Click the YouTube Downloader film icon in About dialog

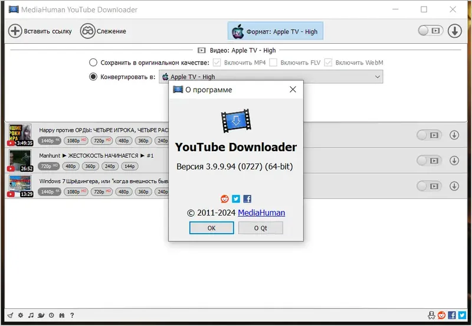point(236,121)
